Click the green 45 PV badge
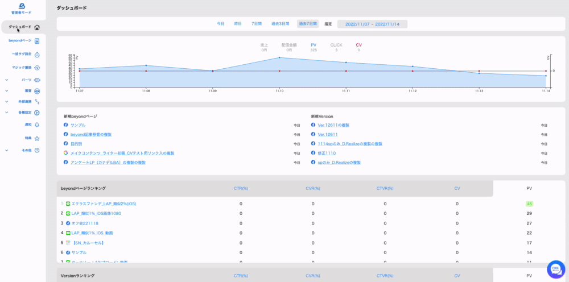The width and height of the screenshot is (569, 282). (x=529, y=204)
